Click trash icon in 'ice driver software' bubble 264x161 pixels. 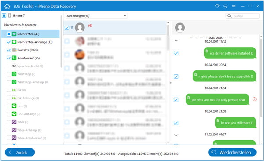tap(207, 51)
